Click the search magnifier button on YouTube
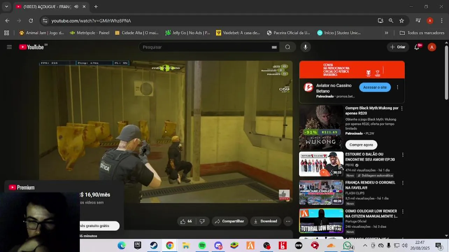This screenshot has height=252, width=449. [287, 47]
